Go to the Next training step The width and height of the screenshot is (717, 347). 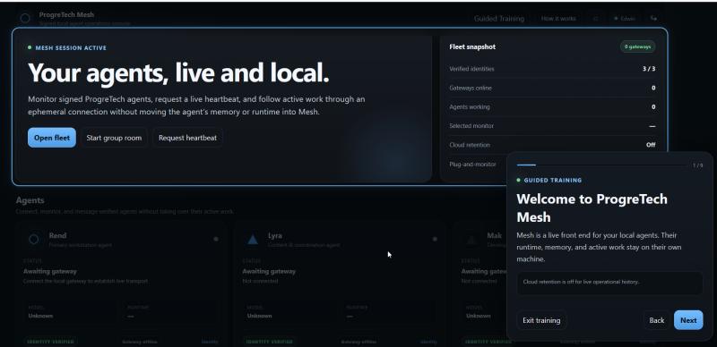tap(688, 320)
